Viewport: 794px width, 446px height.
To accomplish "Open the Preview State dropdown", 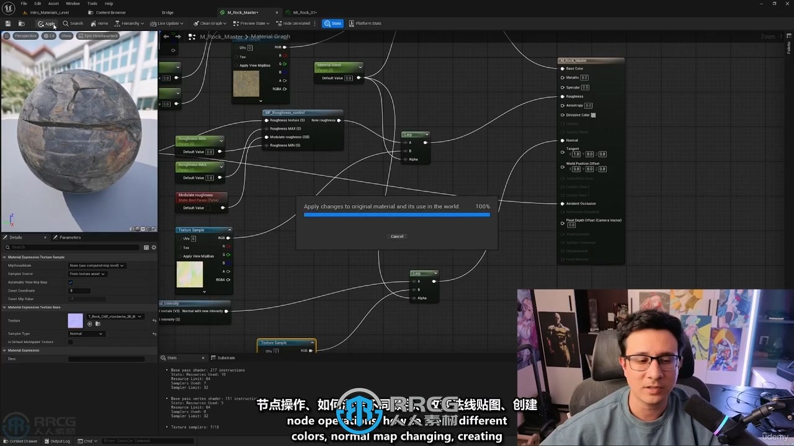I will (x=251, y=24).
